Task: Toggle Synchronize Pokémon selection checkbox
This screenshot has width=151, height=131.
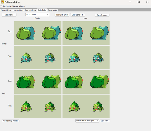Action: (x=1, y=6)
